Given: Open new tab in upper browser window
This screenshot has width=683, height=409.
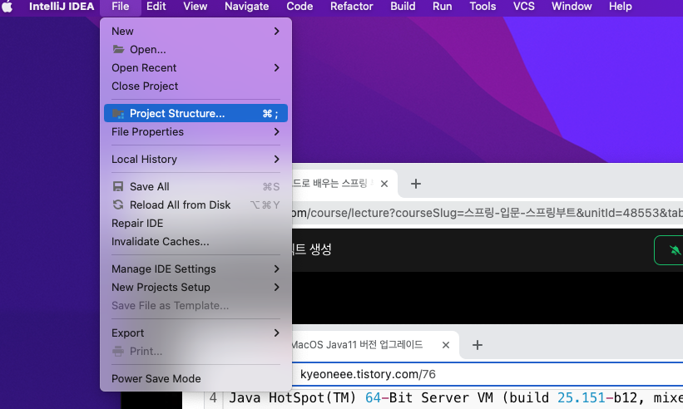Looking at the screenshot, I should pyautogui.click(x=416, y=184).
